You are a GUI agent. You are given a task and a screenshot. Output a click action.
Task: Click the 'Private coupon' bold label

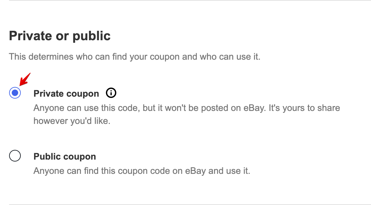(66, 94)
